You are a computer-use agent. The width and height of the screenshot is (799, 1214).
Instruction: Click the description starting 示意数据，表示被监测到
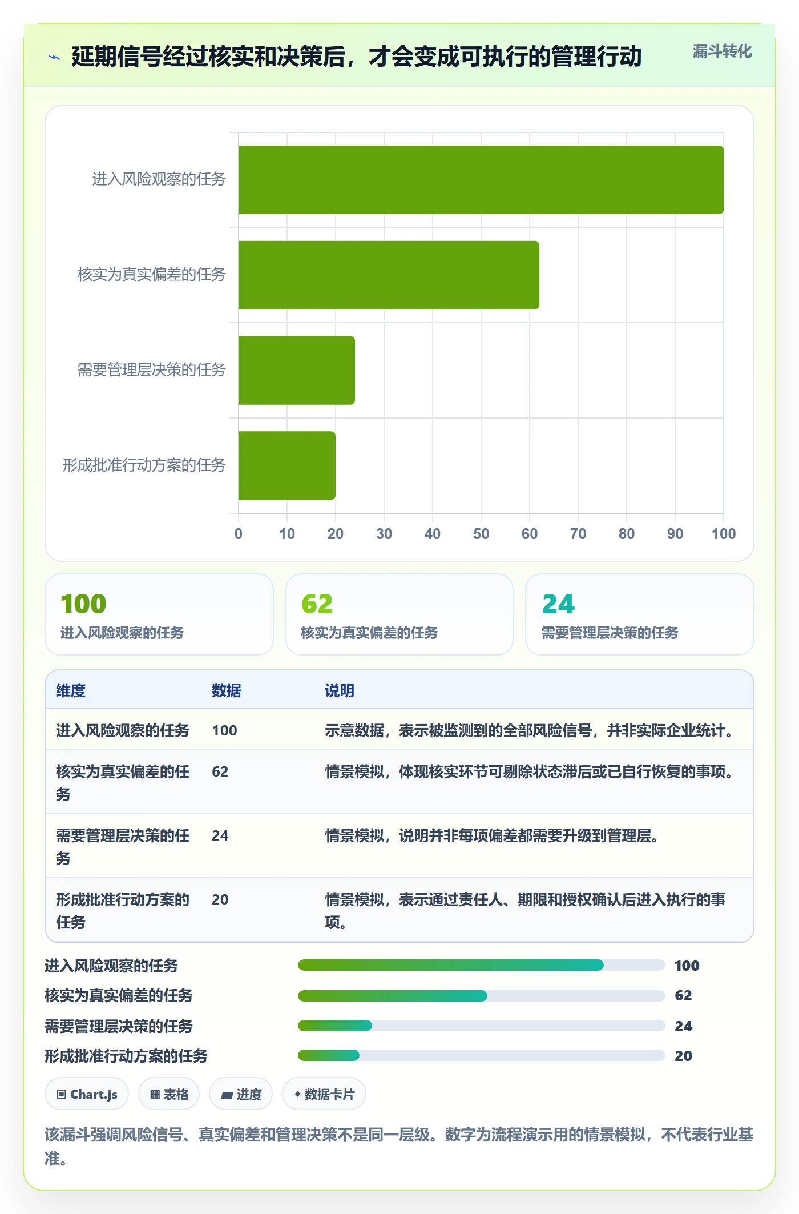point(531,730)
